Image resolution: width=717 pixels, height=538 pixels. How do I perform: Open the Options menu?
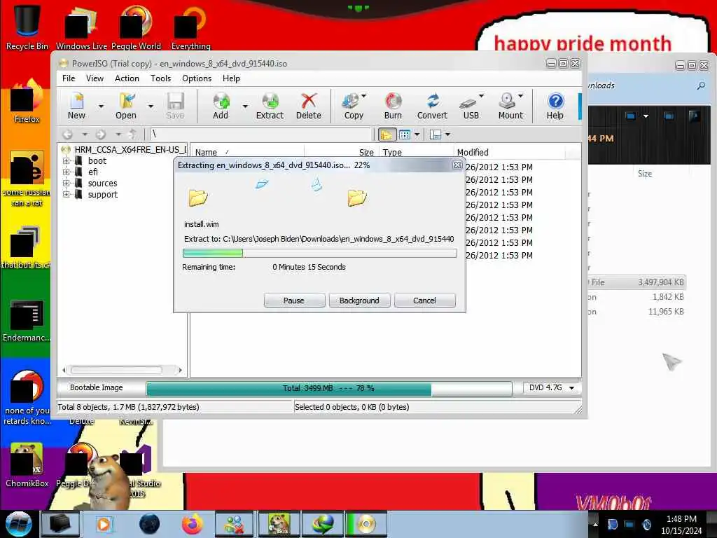[x=197, y=78]
